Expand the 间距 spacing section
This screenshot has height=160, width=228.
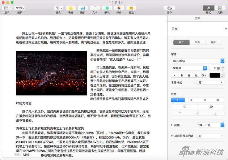[172, 125]
